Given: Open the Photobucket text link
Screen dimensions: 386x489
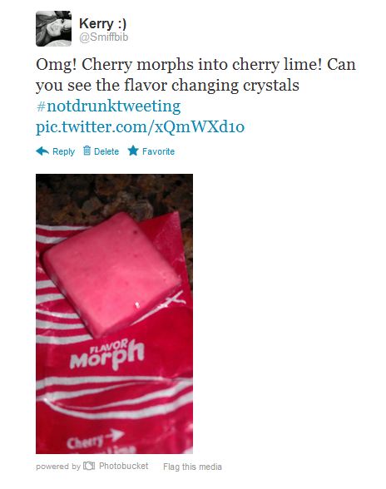Looking at the screenshot, I should point(124,466).
